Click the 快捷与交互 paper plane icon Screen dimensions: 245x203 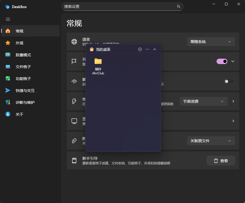click(8, 90)
